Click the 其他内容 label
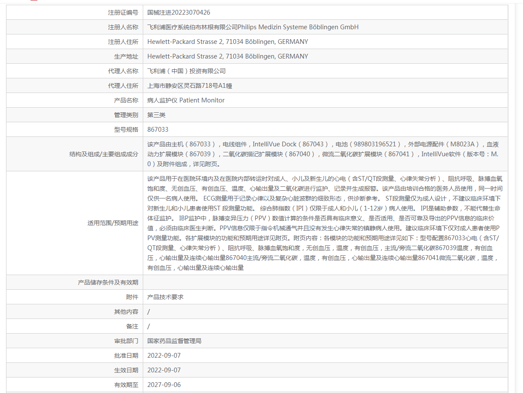 click(126, 312)
